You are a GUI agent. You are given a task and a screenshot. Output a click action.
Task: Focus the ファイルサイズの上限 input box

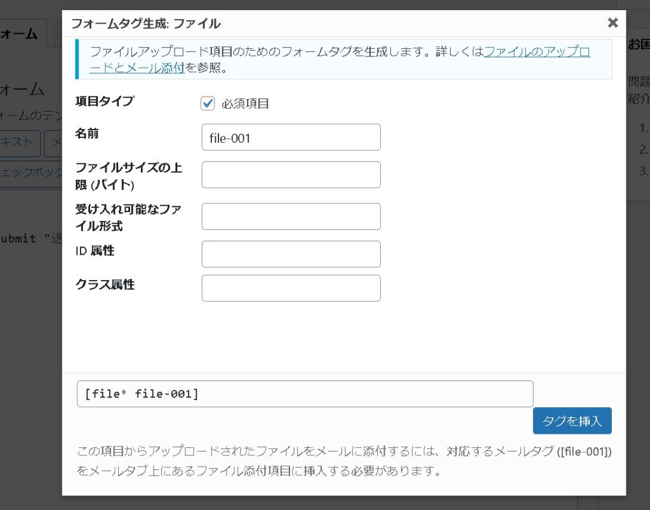(291, 175)
